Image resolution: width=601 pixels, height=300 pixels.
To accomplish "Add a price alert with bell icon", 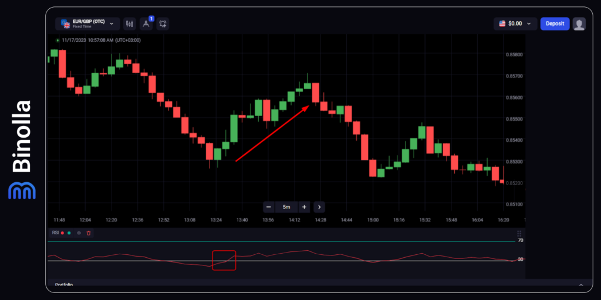I will [x=163, y=23].
